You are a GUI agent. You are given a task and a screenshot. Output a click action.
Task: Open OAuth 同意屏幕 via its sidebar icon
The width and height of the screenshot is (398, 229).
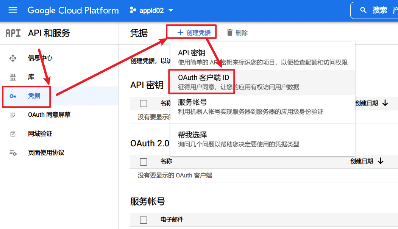[13, 115]
